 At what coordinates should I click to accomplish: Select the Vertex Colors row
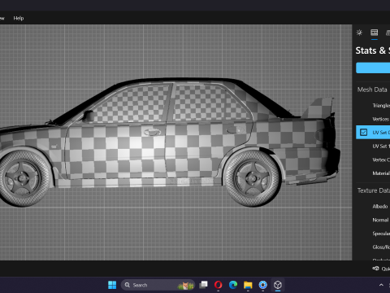[373, 160]
